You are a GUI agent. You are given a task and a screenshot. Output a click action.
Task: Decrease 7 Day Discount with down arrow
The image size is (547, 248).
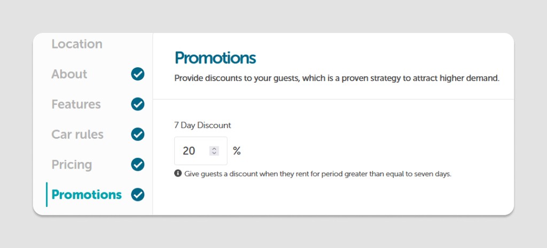pos(214,154)
